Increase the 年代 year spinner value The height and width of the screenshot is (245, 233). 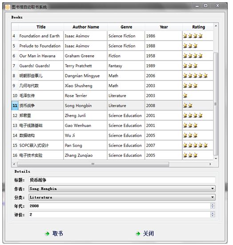(213, 204)
